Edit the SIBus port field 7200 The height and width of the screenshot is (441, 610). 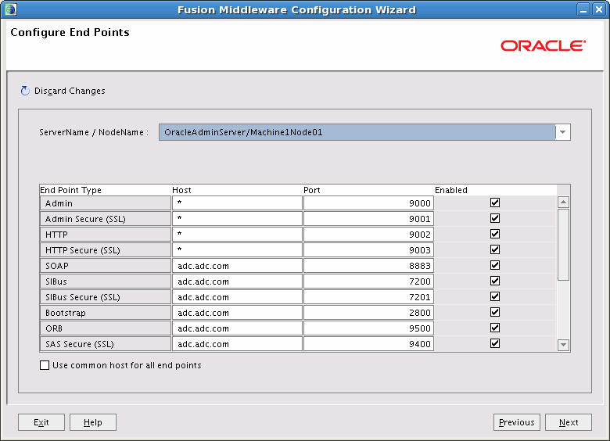tap(368, 281)
